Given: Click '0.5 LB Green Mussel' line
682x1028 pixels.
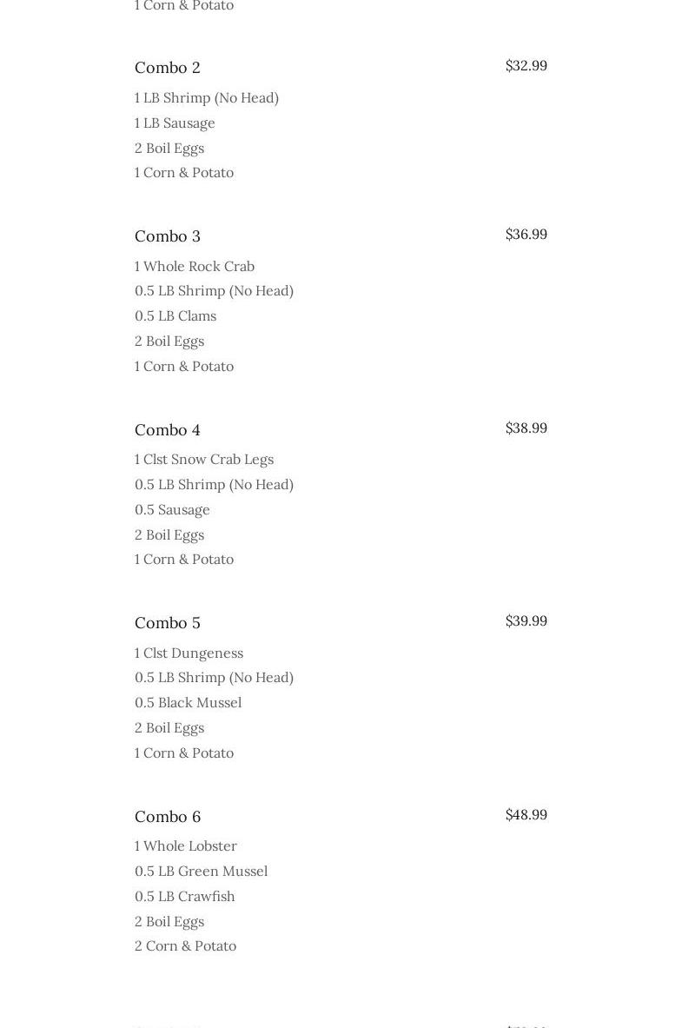Looking at the screenshot, I should 201,872.
